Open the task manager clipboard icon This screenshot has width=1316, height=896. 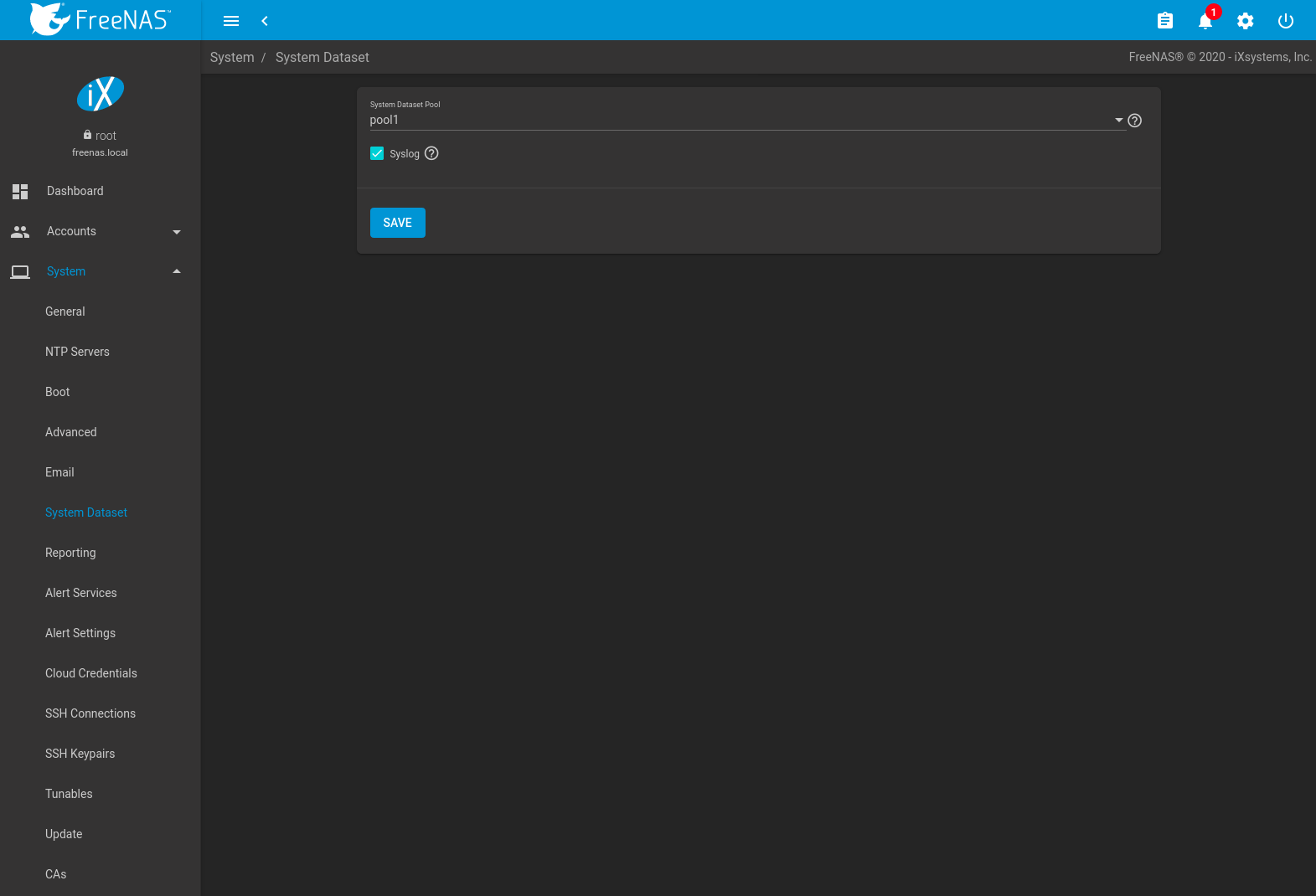pyautogui.click(x=1164, y=21)
